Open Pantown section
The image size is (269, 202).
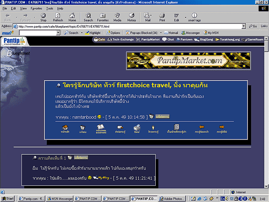(x=184, y=40)
